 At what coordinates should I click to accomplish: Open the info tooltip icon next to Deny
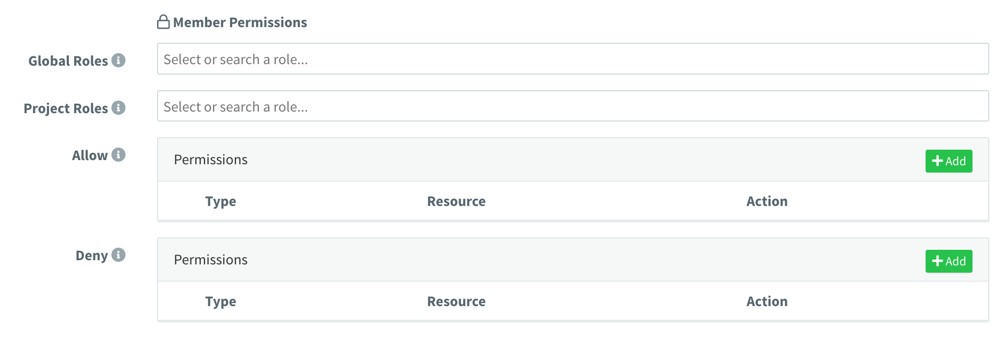click(118, 255)
